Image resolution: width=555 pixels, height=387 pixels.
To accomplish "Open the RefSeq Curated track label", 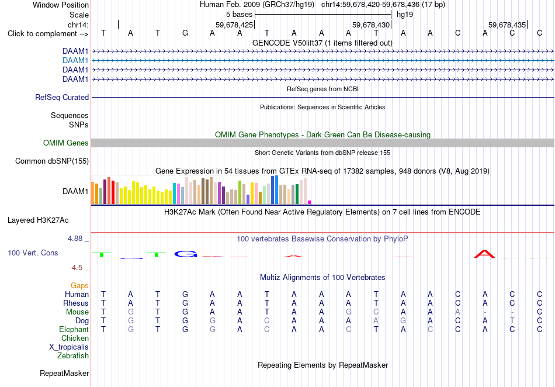I will coord(61,98).
